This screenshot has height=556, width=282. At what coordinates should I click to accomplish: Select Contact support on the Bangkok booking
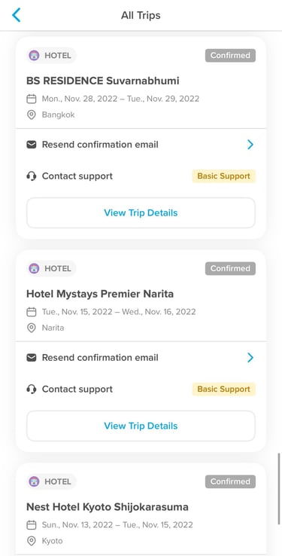point(77,176)
